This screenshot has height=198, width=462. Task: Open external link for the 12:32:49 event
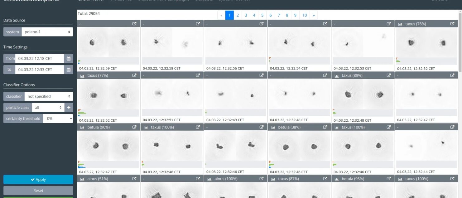pyautogui.click(x=262, y=75)
